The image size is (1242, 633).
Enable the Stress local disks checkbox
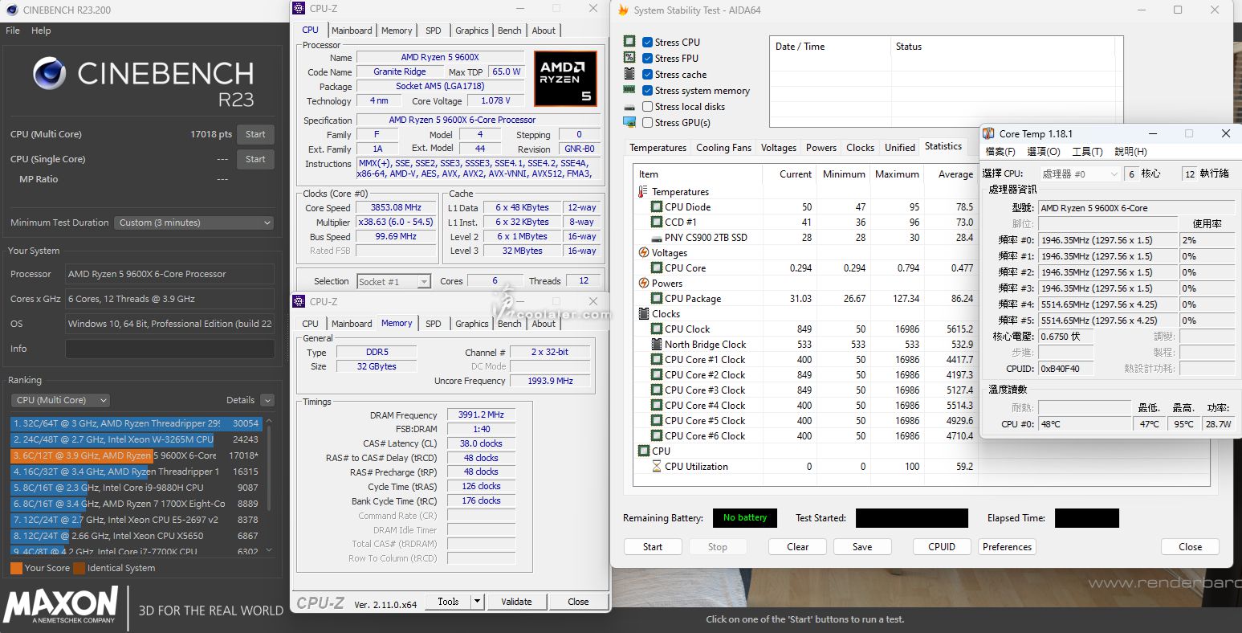647,106
